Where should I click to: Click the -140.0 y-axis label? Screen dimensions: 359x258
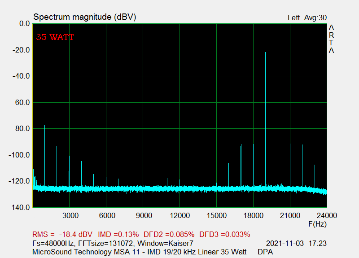(x=19, y=208)
